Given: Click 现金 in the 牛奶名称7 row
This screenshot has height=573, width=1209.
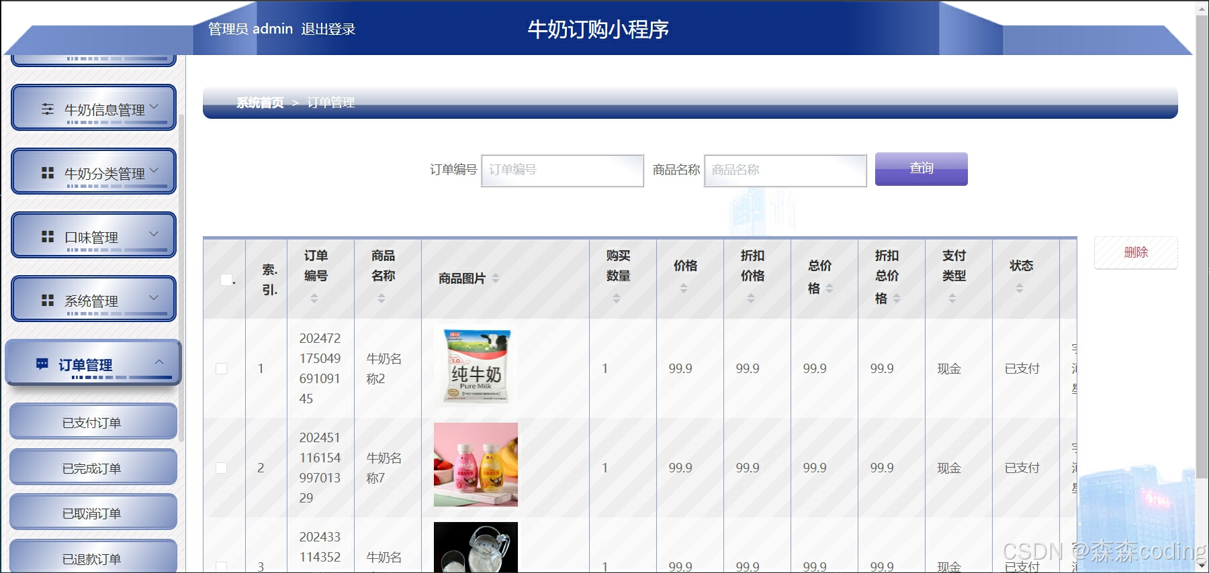Looking at the screenshot, I should [949, 468].
